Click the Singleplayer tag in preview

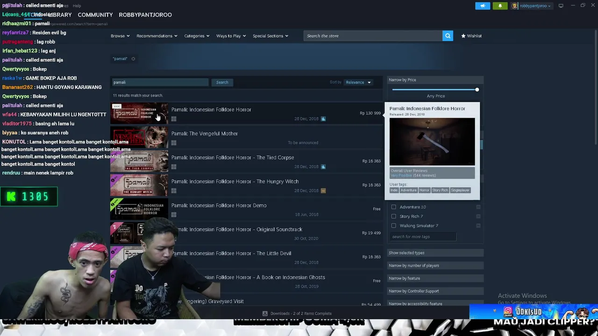(x=460, y=190)
